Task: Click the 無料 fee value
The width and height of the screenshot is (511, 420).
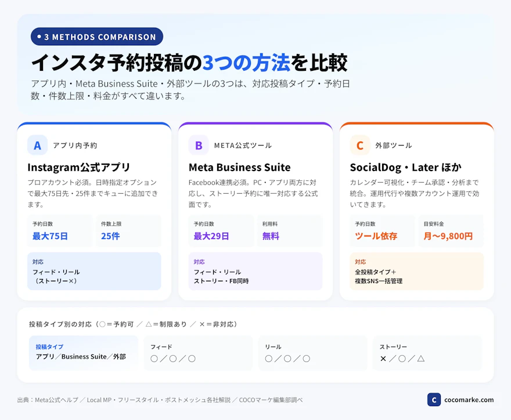Action: tap(271, 236)
